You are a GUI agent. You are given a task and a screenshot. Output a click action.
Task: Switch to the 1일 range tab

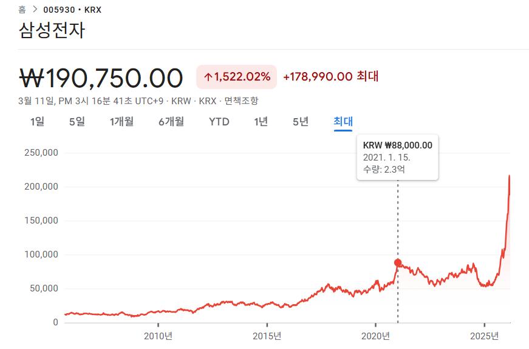point(37,122)
